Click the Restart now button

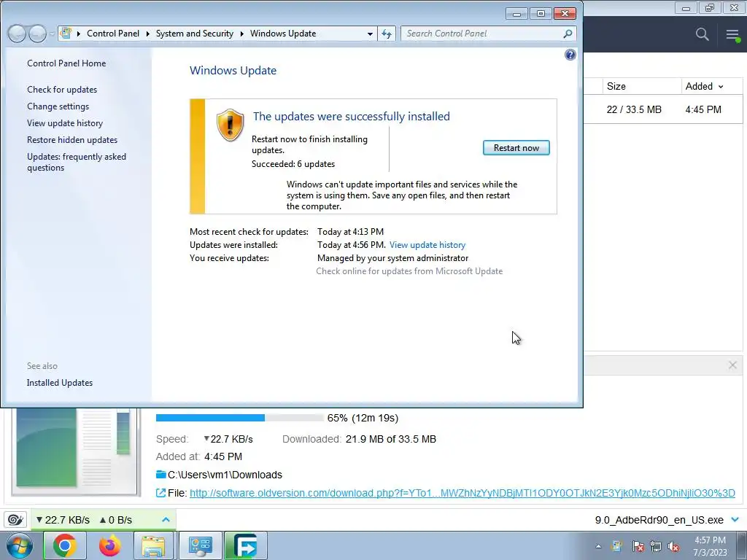tap(516, 147)
